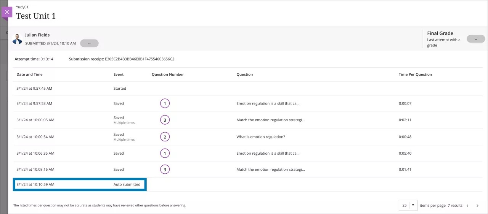Go to the previous results page

(x=468, y=206)
